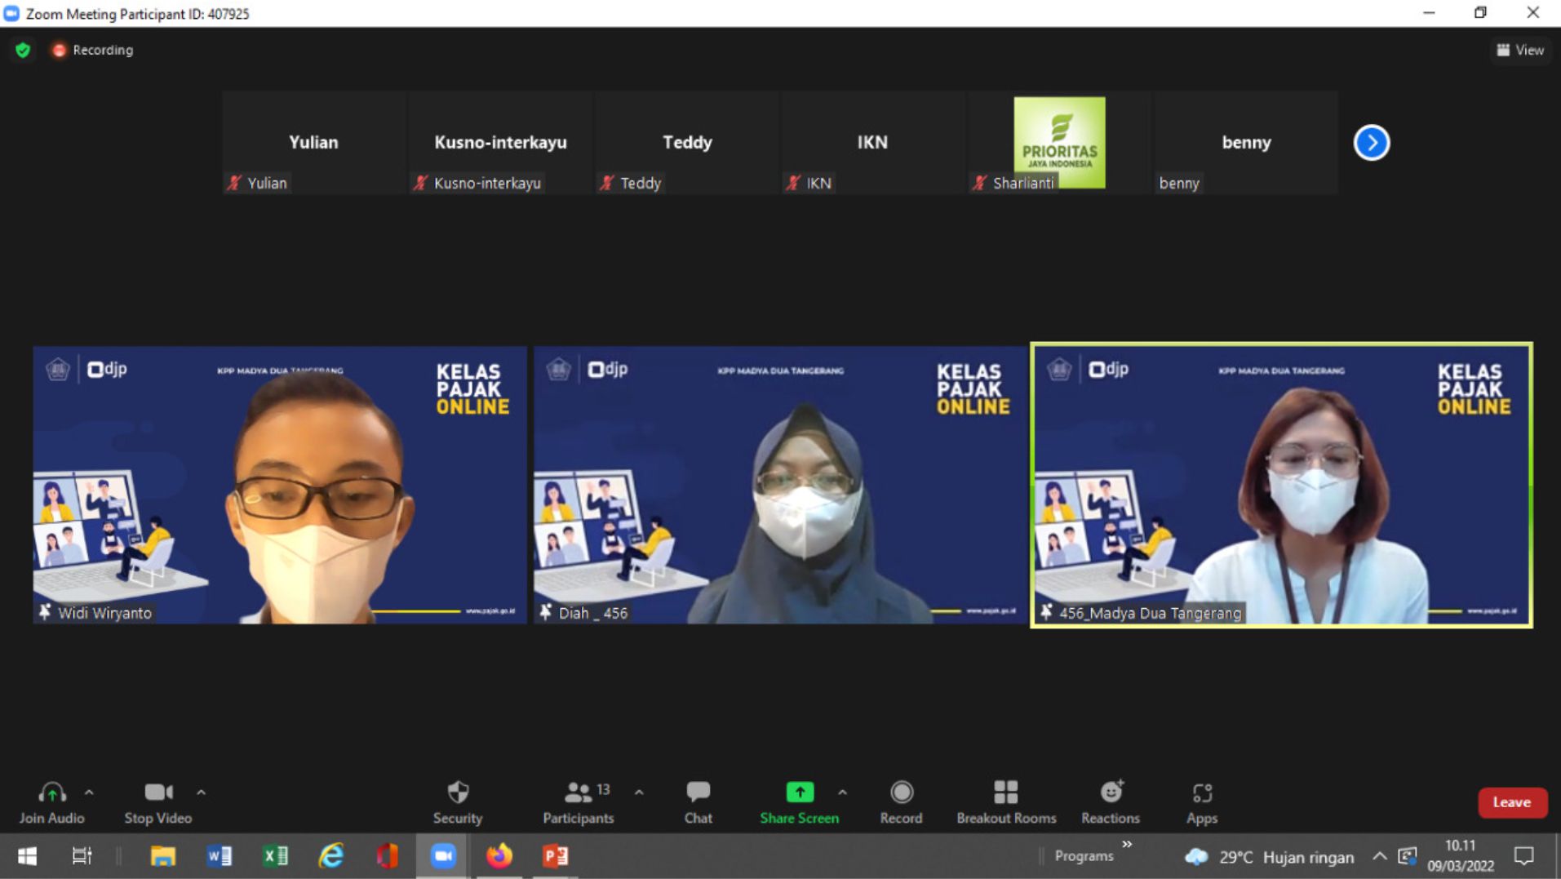Viewport: 1561px width, 879px height.
Task: Open PowerPoint from the taskbar
Action: tap(555, 855)
